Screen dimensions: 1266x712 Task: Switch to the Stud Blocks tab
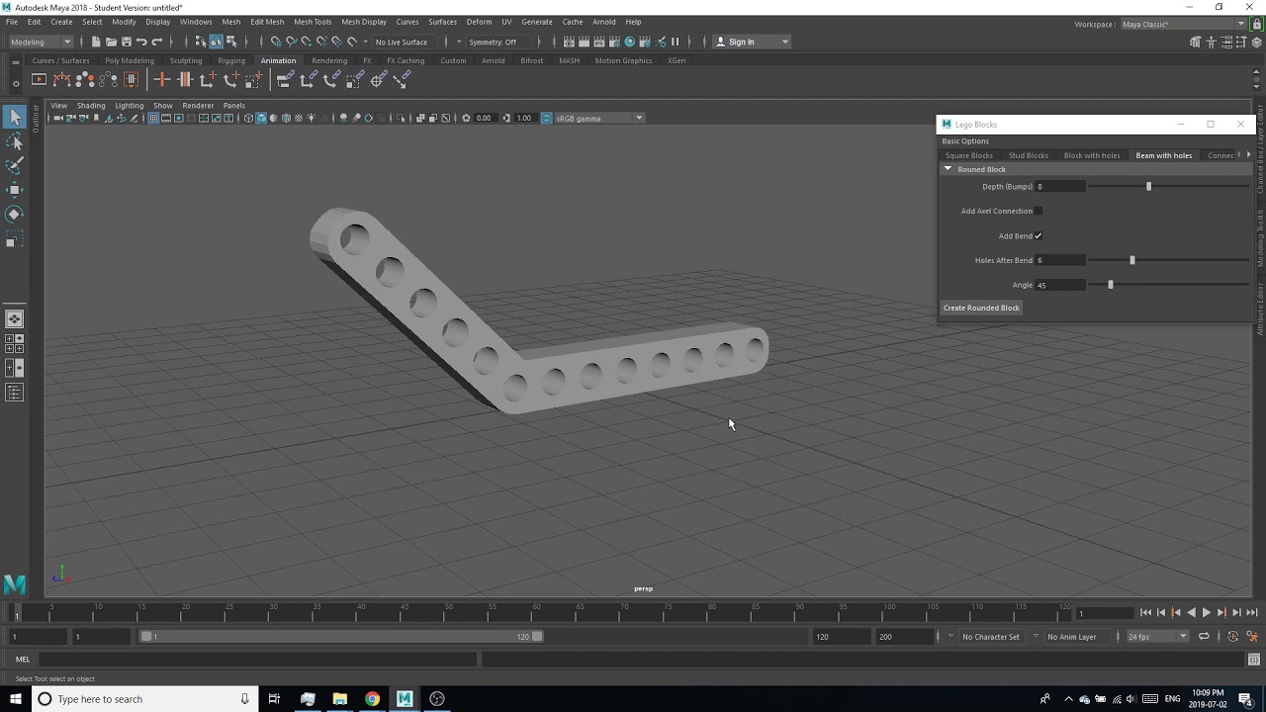(1028, 155)
